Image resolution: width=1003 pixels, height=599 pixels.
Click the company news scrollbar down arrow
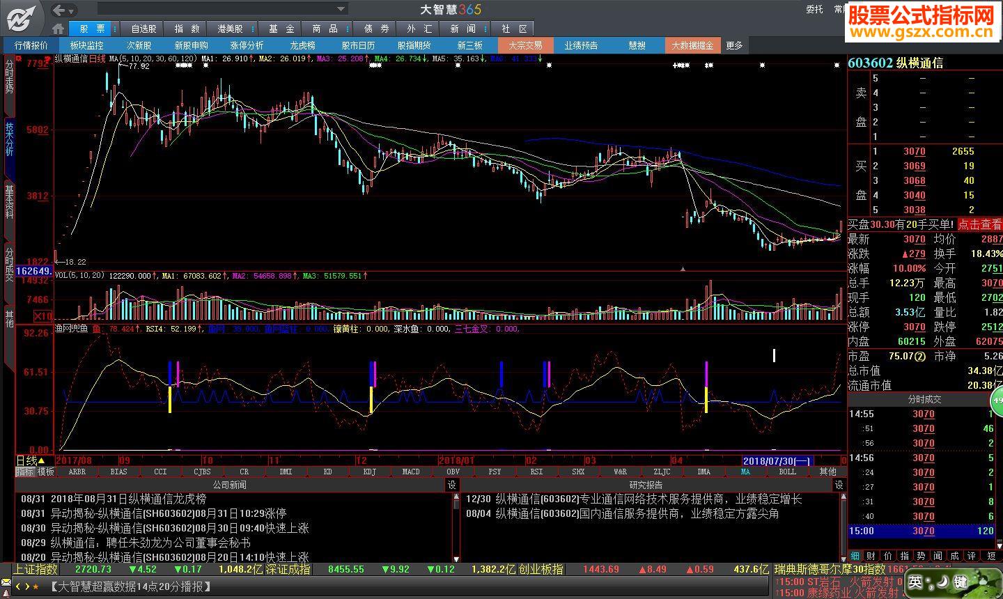(x=456, y=558)
